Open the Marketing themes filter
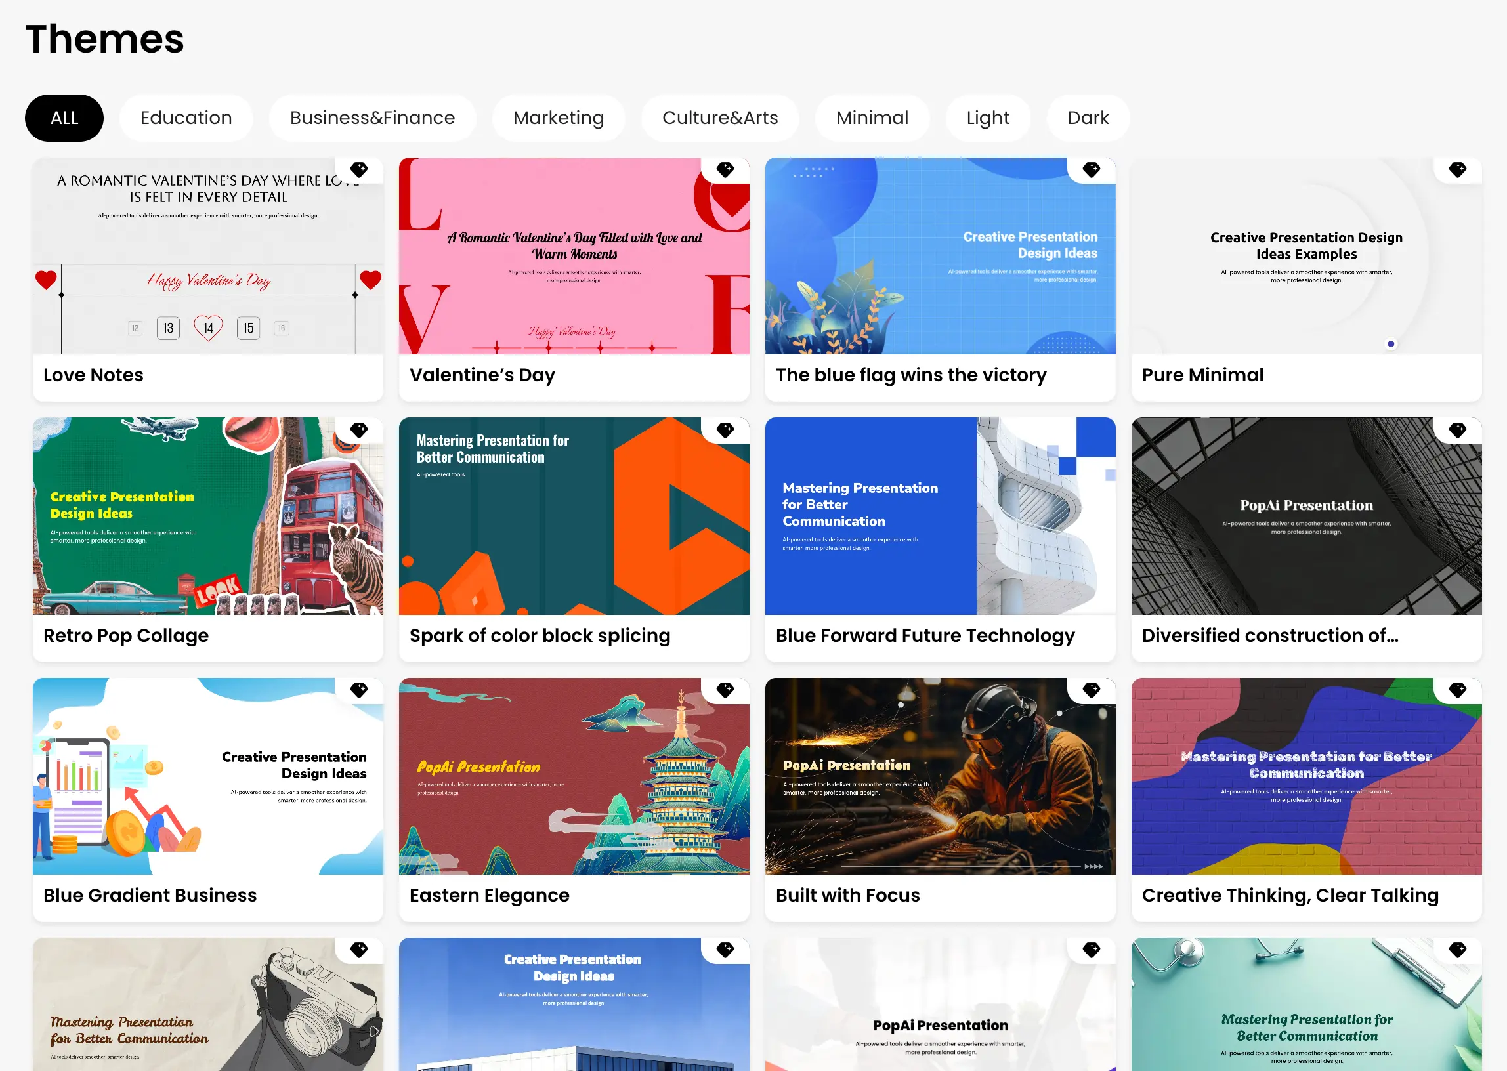Image resolution: width=1507 pixels, height=1071 pixels. click(x=558, y=117)
